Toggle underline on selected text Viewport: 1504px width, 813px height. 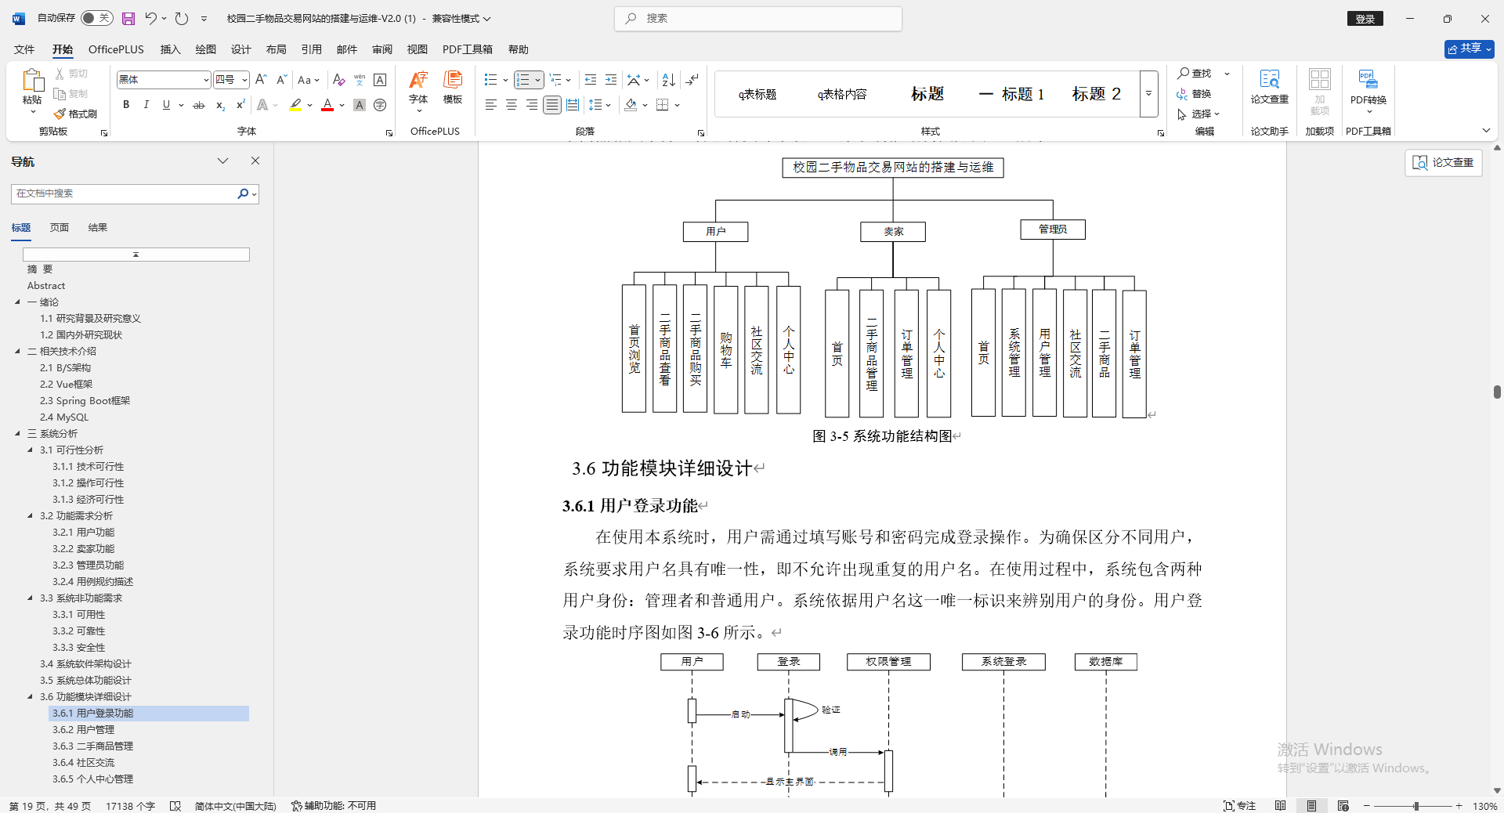pyautogui.click(x=165, y=104)
